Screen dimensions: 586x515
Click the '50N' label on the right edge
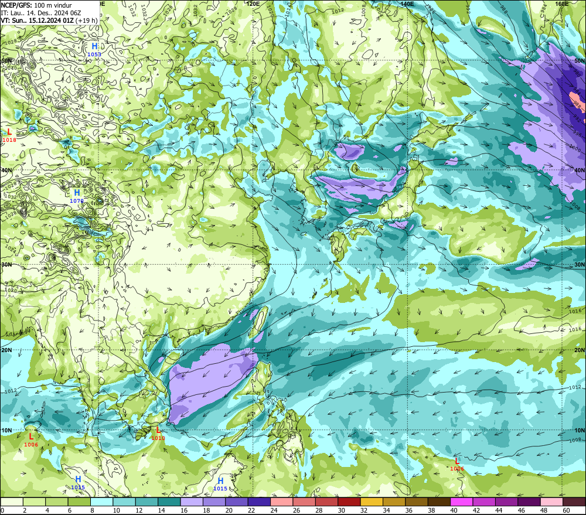click(580, 60)
